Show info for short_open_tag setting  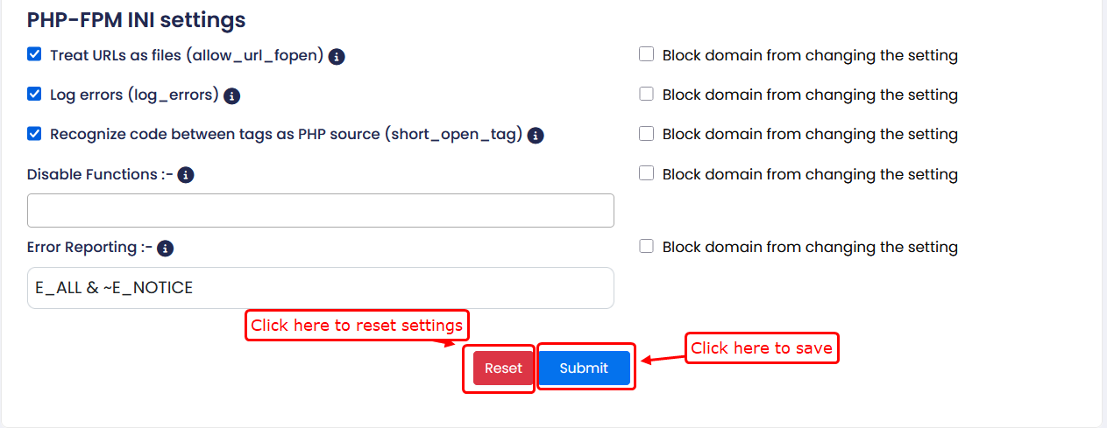click(536, 136)
